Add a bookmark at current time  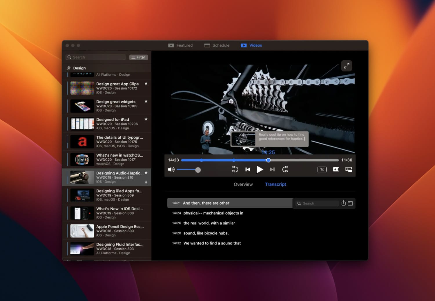click(x=336, y=170)
